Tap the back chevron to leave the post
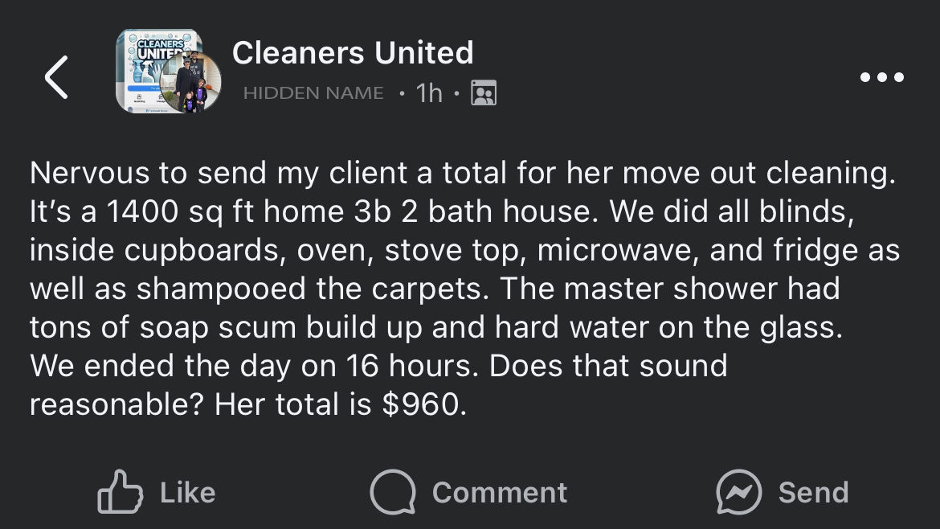Image resolution: width=940 pixels, height=529 pixels. coord(55,77)
